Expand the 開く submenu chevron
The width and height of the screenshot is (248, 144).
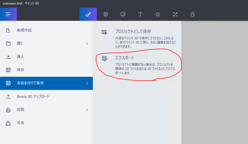[87, 44]
